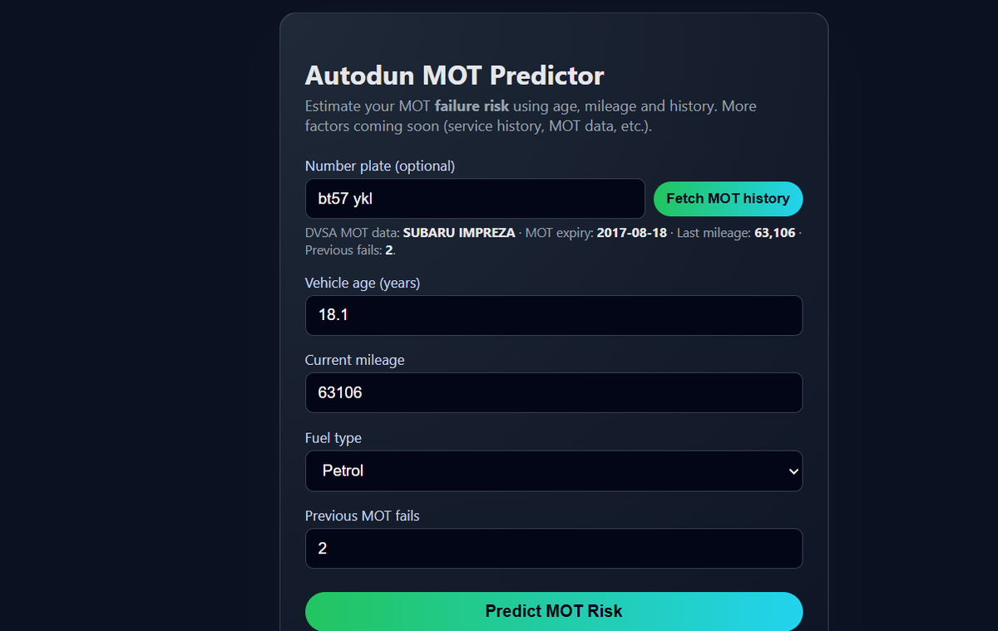
Task: Click the Previous fails count in DVSA summary
Action: (388, 249)
